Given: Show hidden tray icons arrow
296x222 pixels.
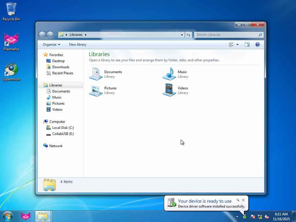Looking at the screenshot, I should pos(237,217).
